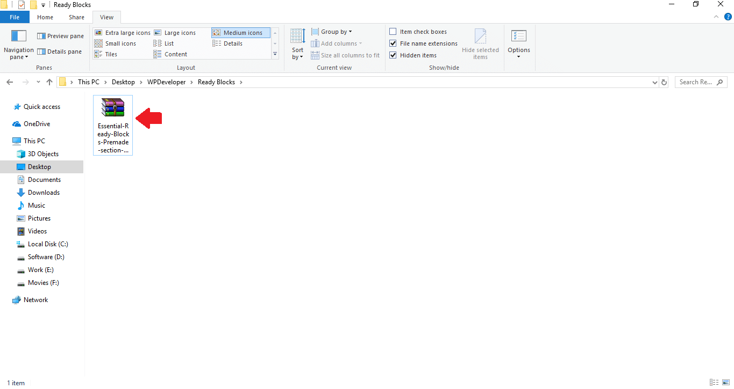Click WPDeveloper in the address breadcrumb
The image size is (734, 389).
(x=167, y=82)
